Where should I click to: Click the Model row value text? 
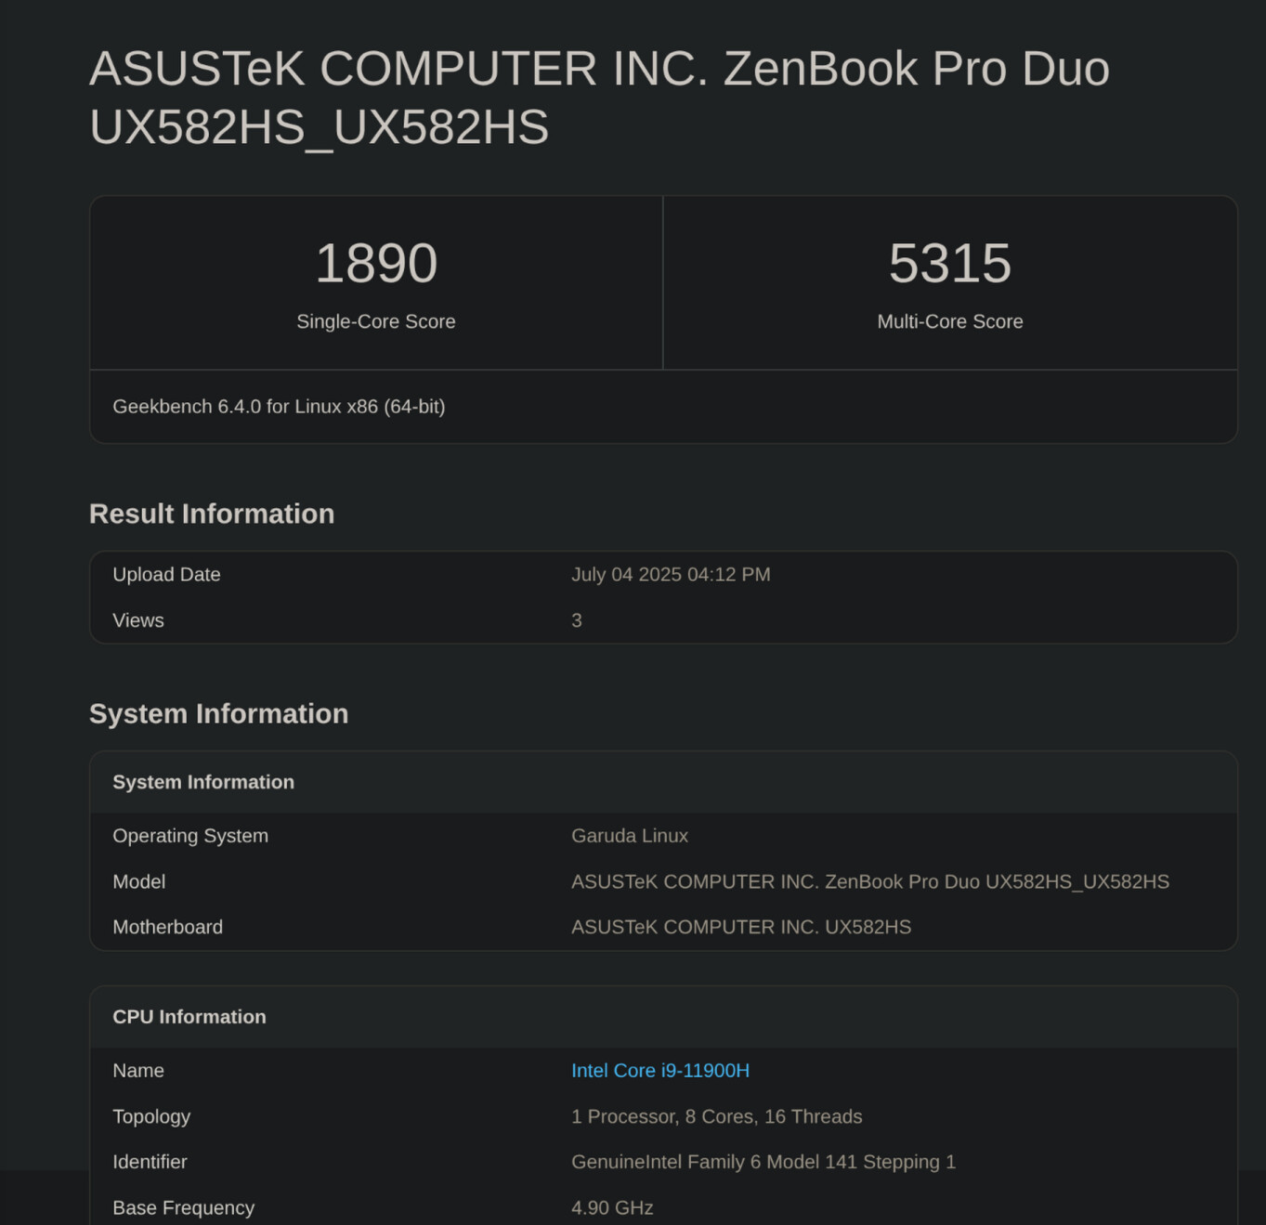tap(870, 881)
